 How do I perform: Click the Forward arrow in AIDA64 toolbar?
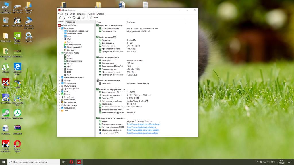(x=64, y=17)
